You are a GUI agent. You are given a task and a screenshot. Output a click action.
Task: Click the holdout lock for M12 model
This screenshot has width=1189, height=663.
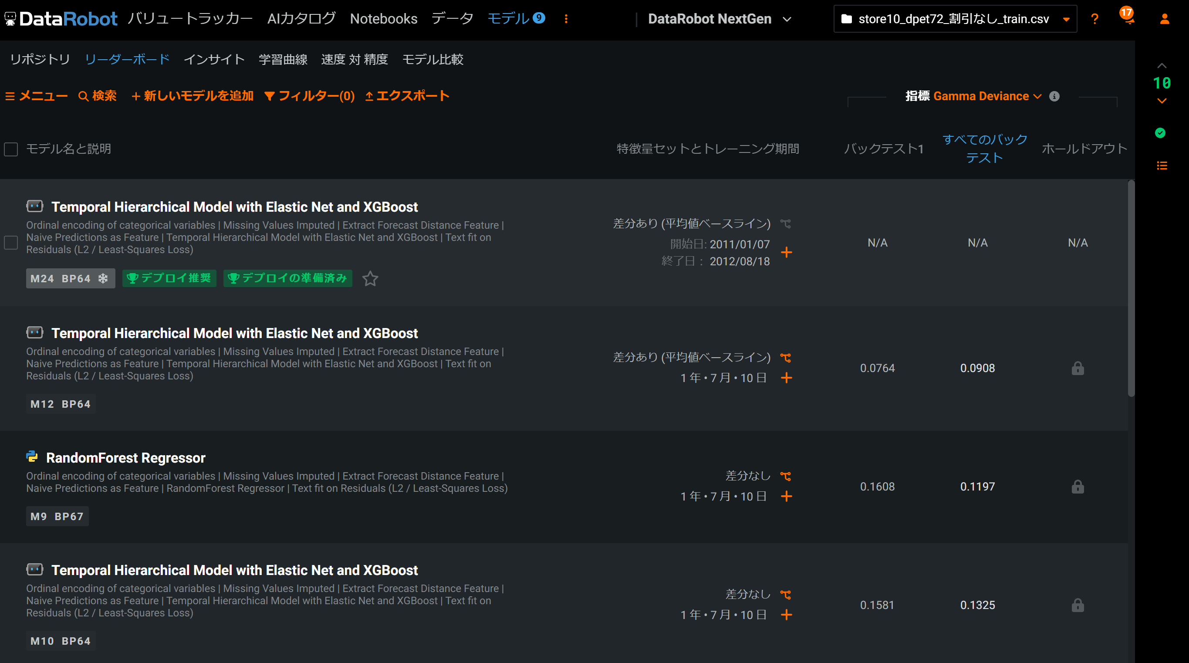(x=1078, y=368)
